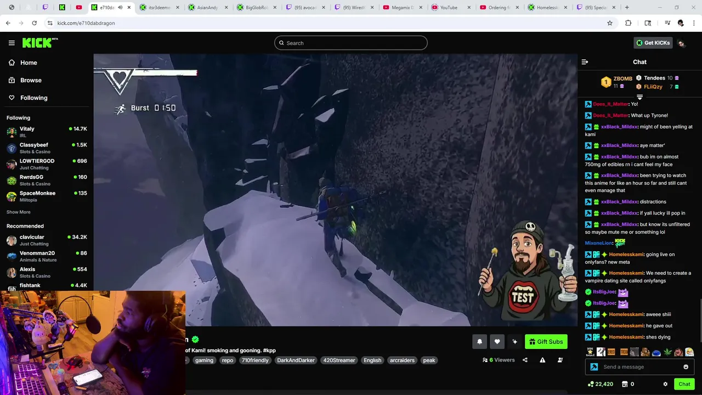This screenshot has height=395, width=702.
Task: Toggle stream notifications bell icon
Action: coord(479,342)
